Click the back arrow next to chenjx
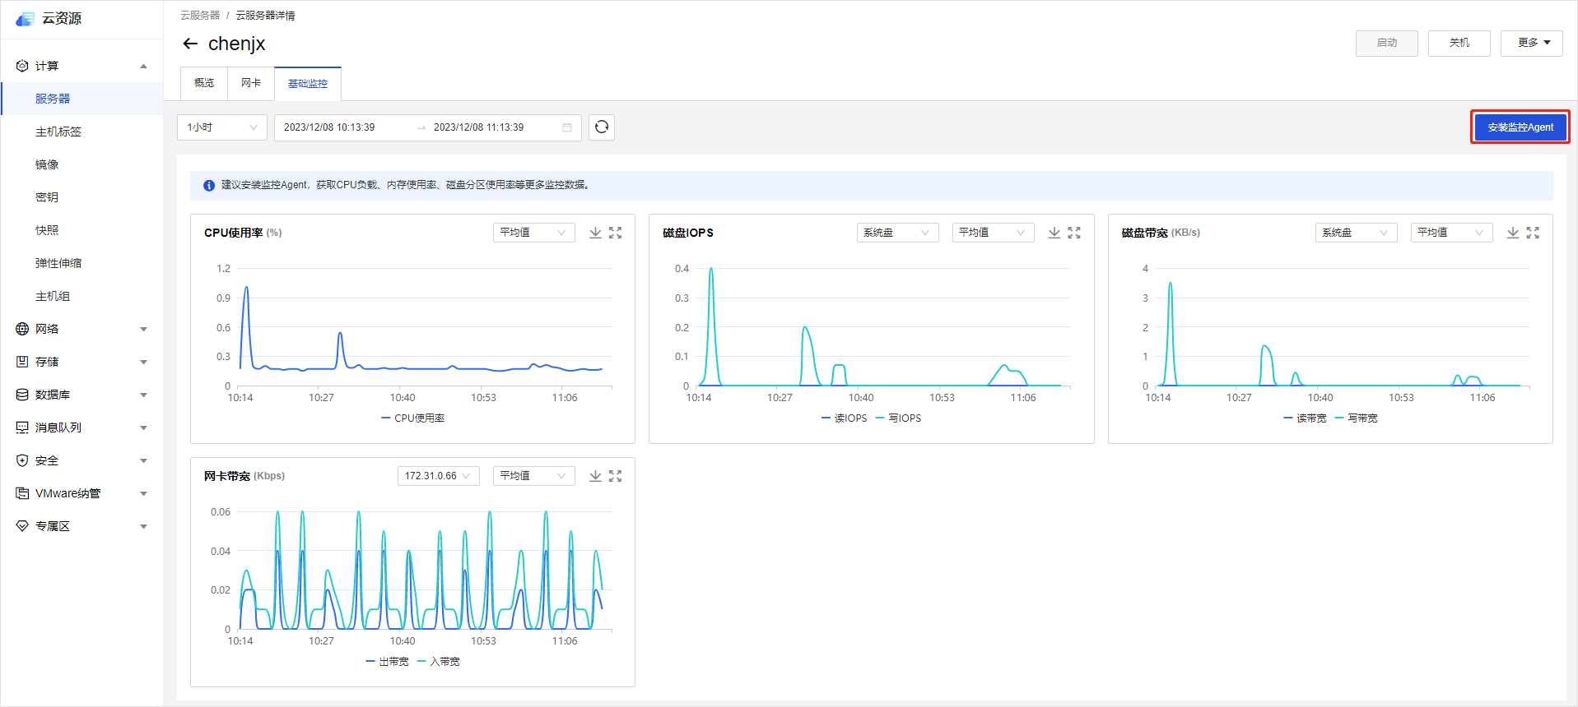 click(190, 44)
